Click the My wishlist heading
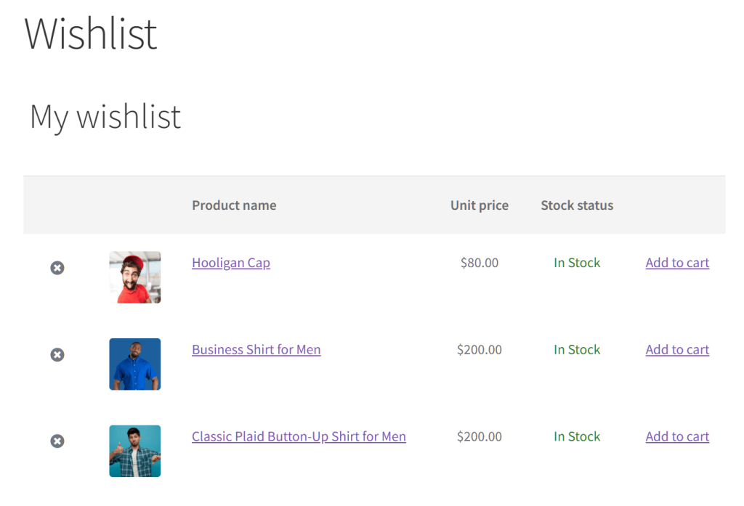 [105, 116]
